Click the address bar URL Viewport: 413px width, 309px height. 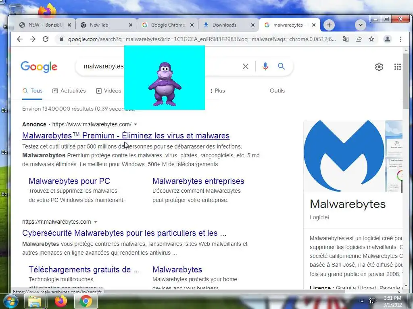[202, 39]
